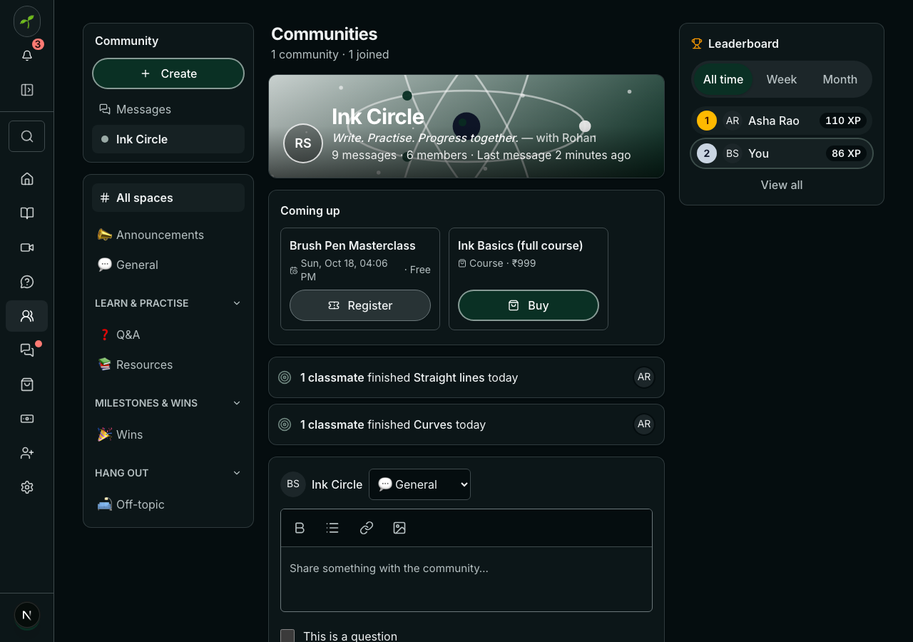The height and width of the screenshot is (642, 913).
Task: Switch leaderboard to Week tab
Action: 782,79
